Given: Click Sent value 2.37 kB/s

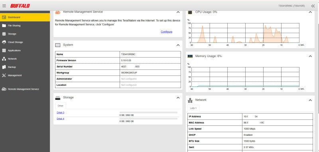Looking at the screenshot, I should click(248, 147).
